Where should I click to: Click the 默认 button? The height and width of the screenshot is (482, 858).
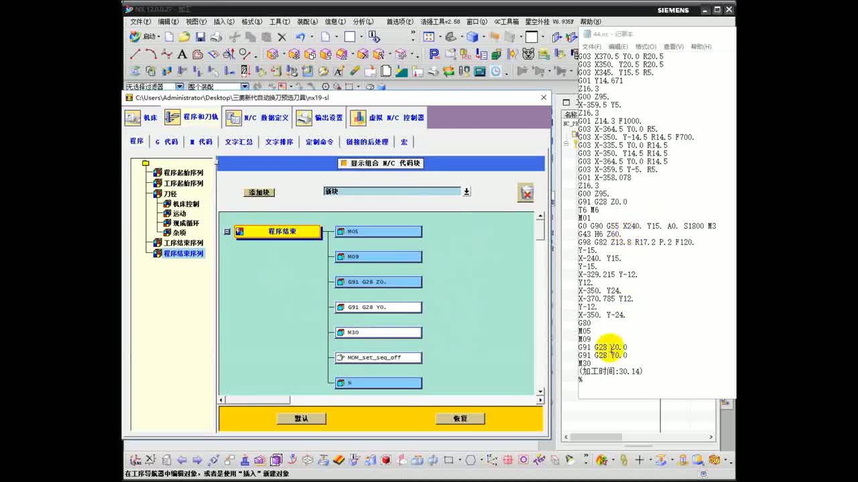[301, 418]
